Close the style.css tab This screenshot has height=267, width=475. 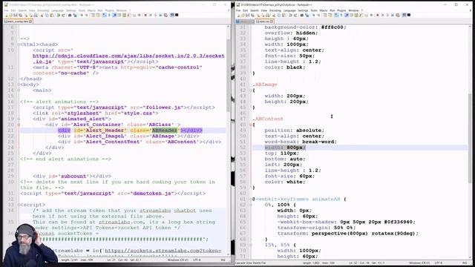tap(272, 22)
